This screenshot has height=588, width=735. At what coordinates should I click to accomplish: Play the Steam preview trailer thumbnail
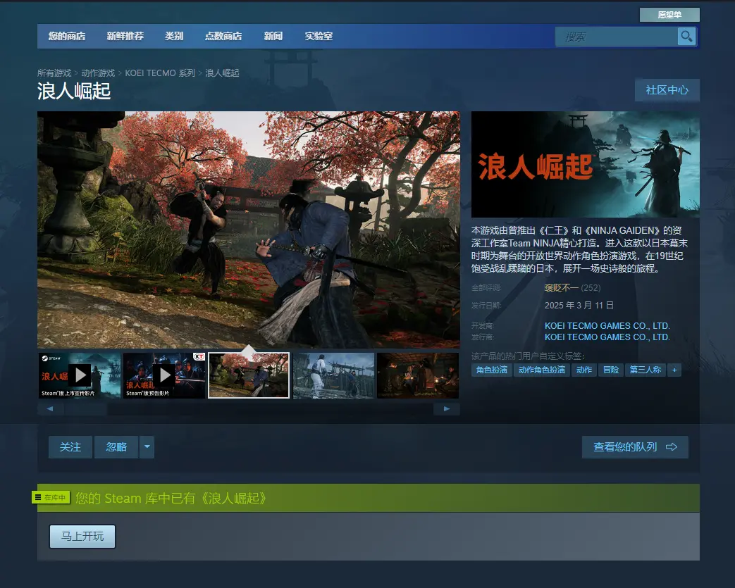coord(164,375)
